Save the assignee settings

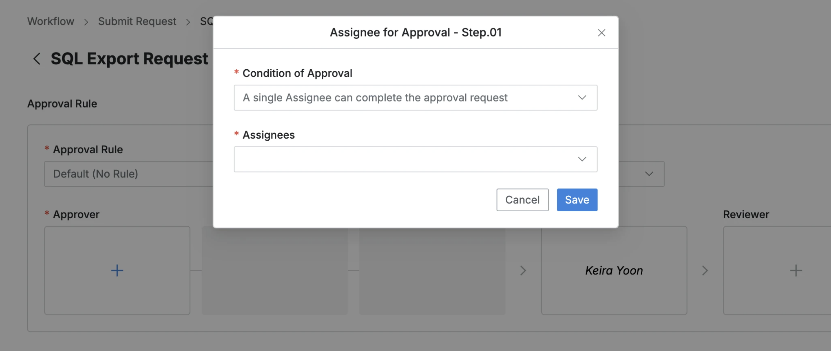577,200
